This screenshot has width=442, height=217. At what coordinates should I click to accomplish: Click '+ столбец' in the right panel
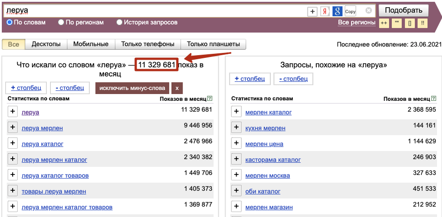250,79
